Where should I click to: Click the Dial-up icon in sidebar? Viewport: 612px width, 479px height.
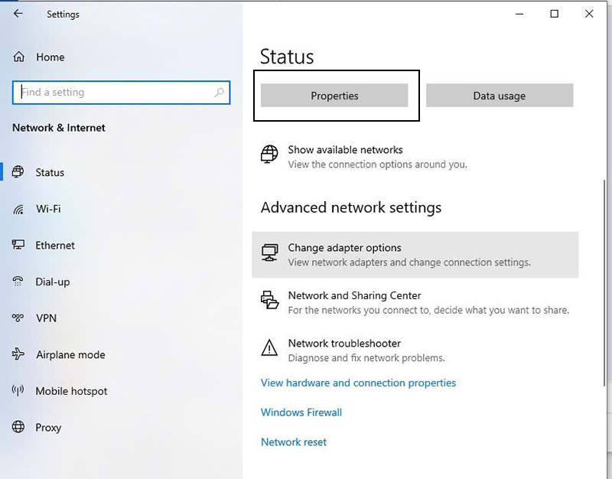[19, 282]
